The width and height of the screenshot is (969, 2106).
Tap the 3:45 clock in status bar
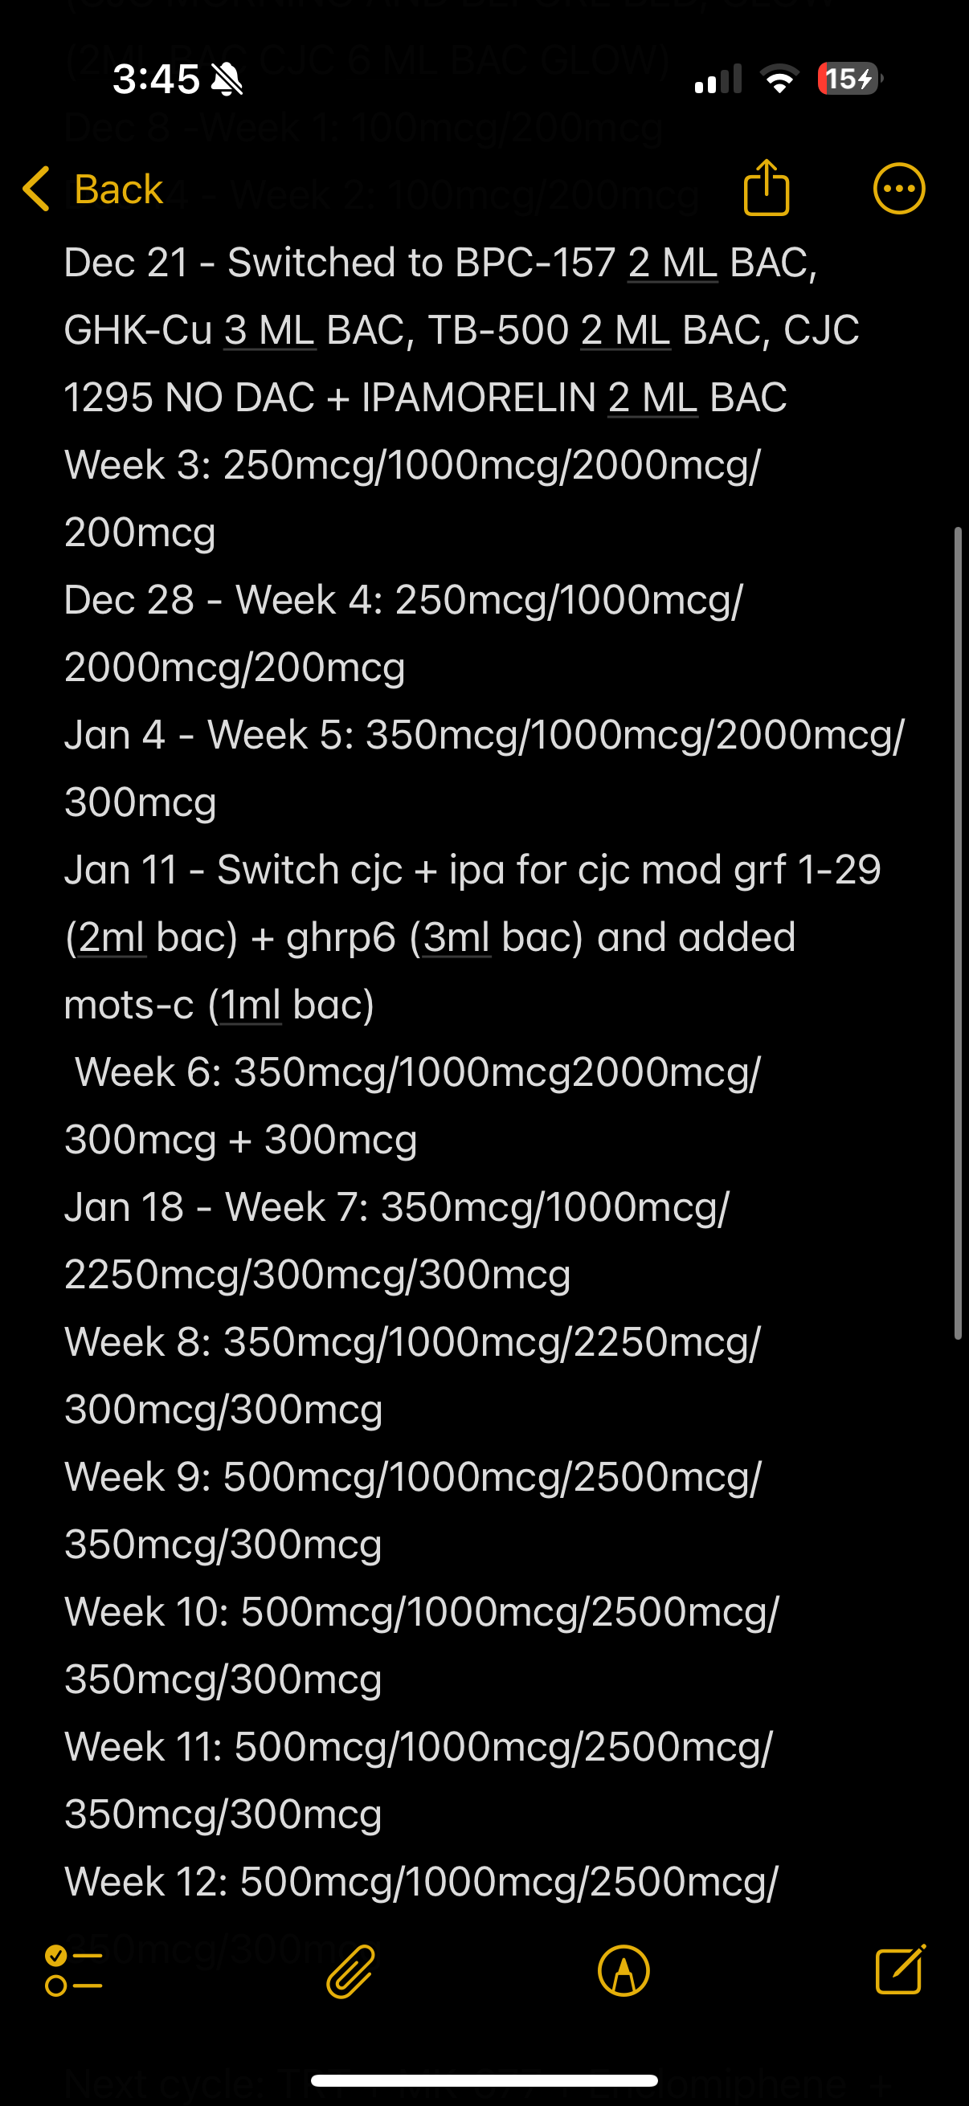click(x=155, y=80)
